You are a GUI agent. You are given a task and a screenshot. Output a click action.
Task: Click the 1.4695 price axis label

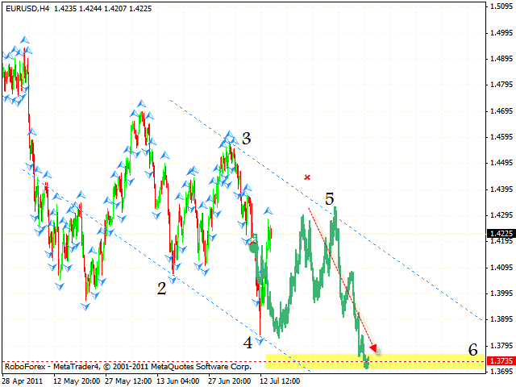501,110
